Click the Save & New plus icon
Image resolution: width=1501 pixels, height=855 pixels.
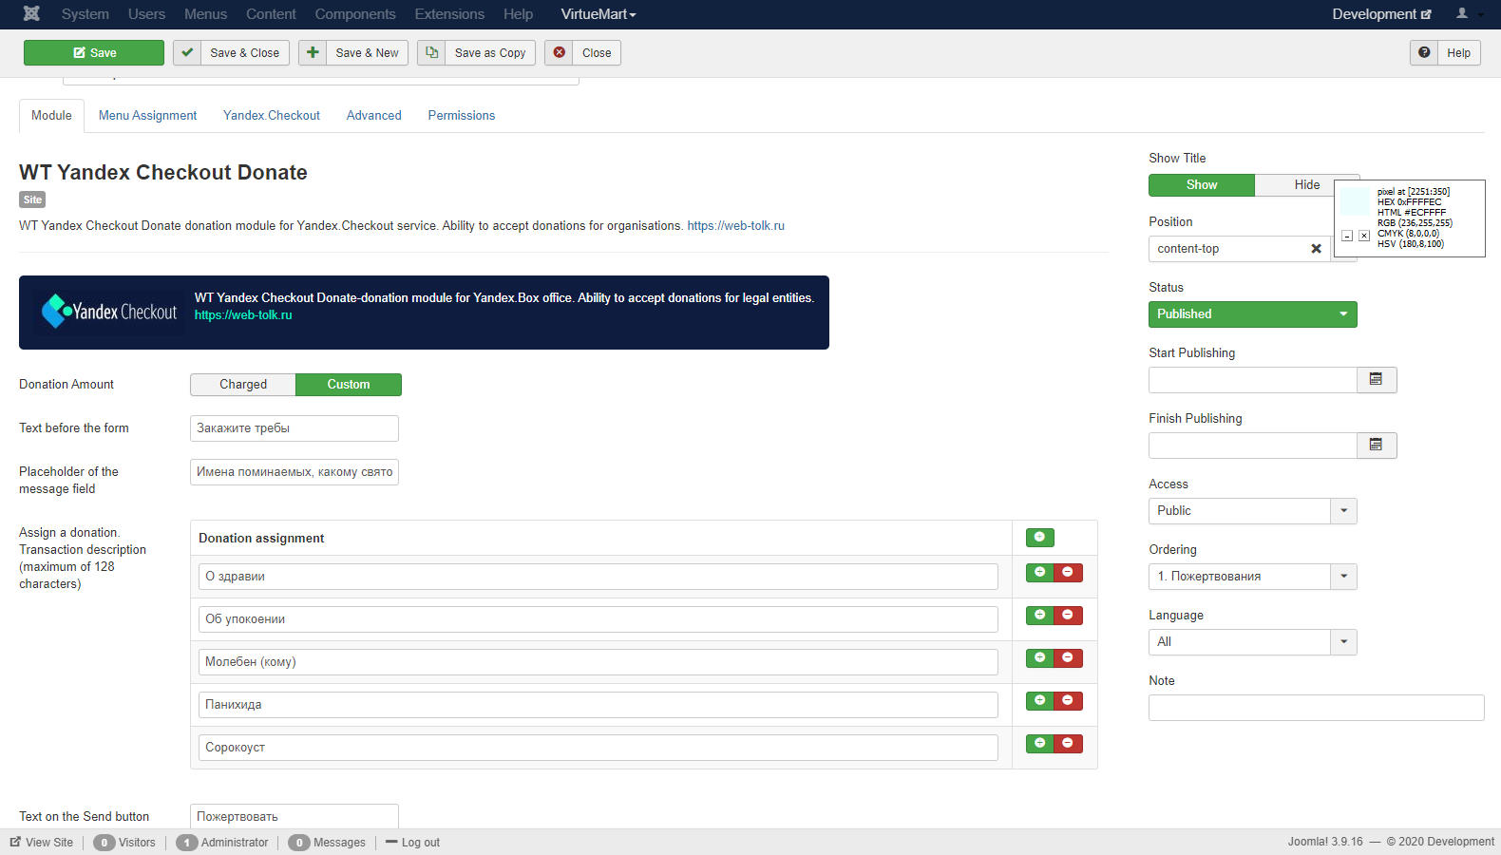(x=313, y=52)
